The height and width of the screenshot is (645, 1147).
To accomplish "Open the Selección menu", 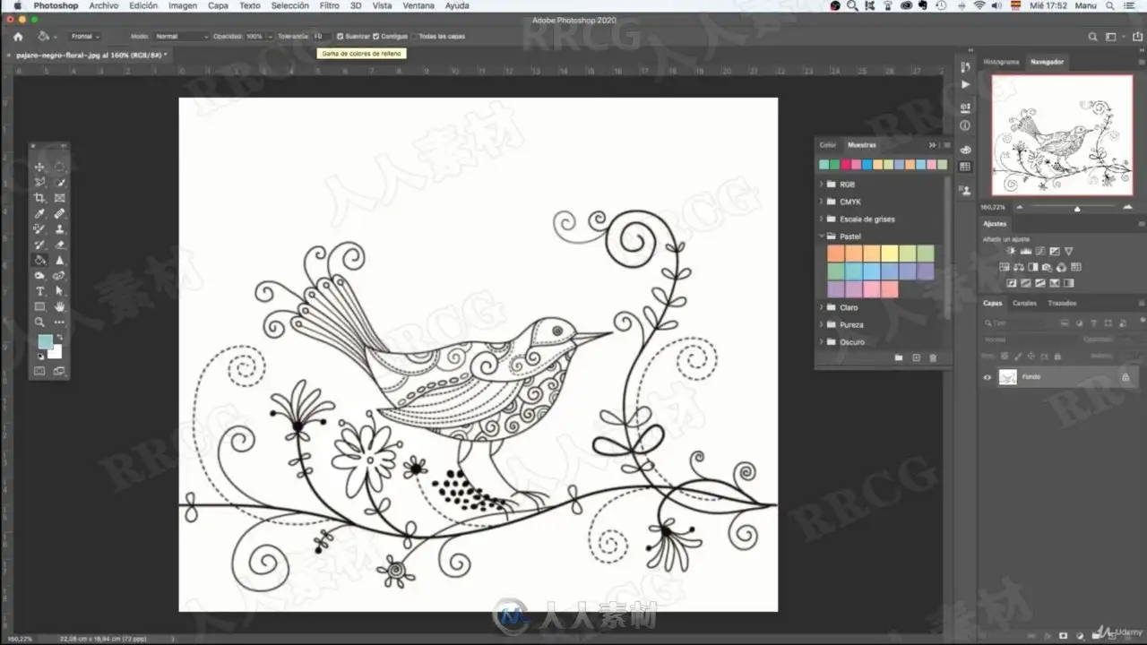I will [x=290, y=5].
